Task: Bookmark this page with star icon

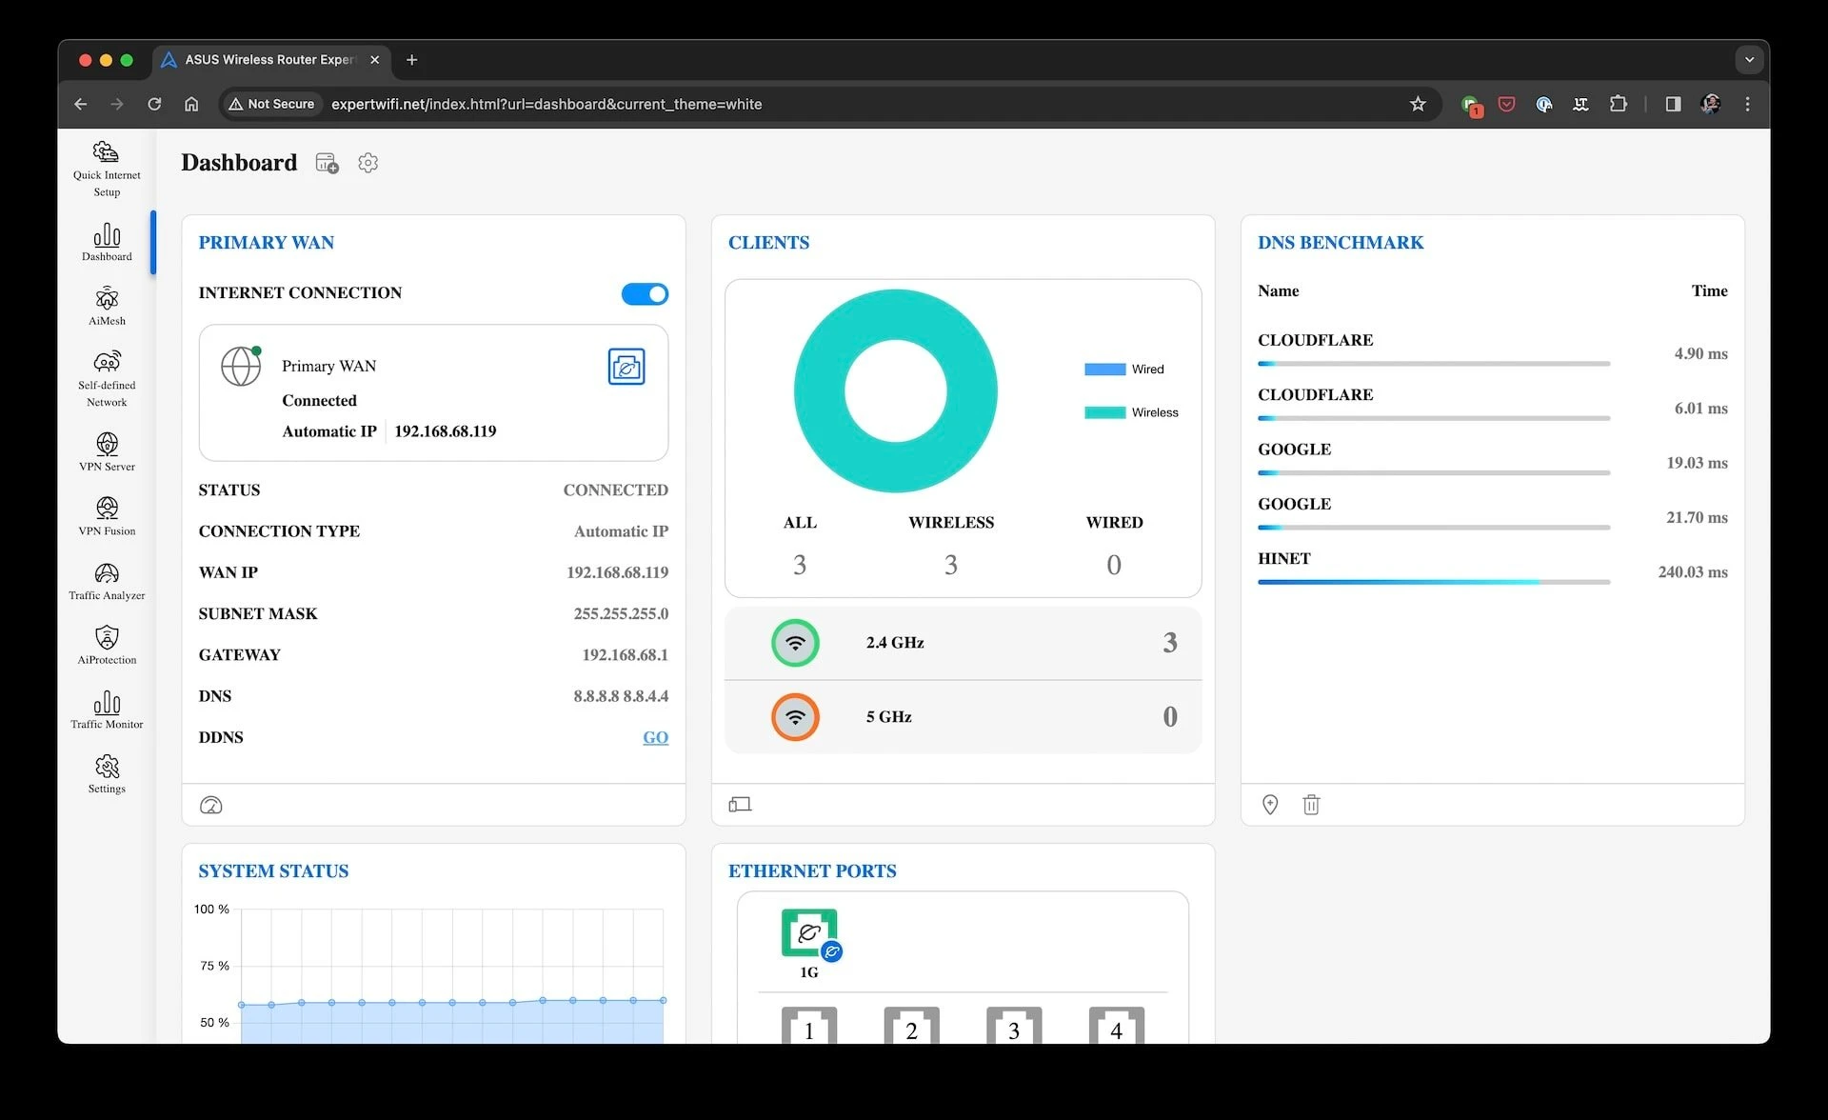Action: tap(1418, 104)
